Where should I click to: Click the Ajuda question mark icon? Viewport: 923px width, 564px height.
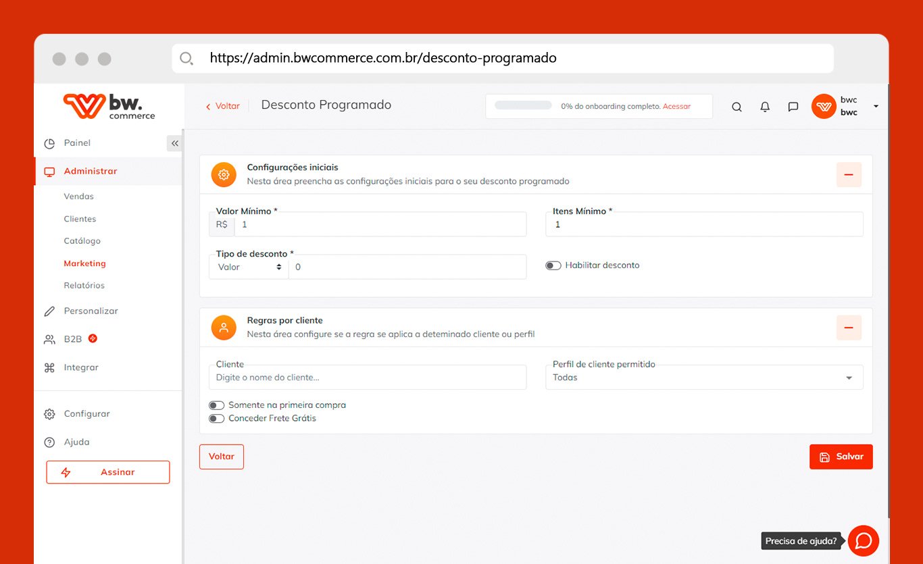(49, 442)
